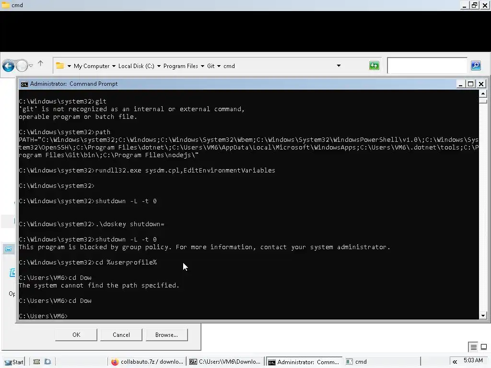Click the Command Prompt scrollbar up arrow
This screenshot has width=491, height=368.
pos(483,93)
